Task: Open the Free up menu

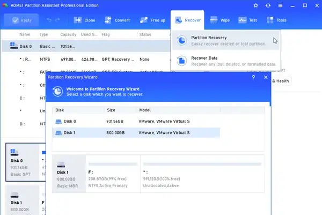Action: pyautogui.click(x=152, y=20)
